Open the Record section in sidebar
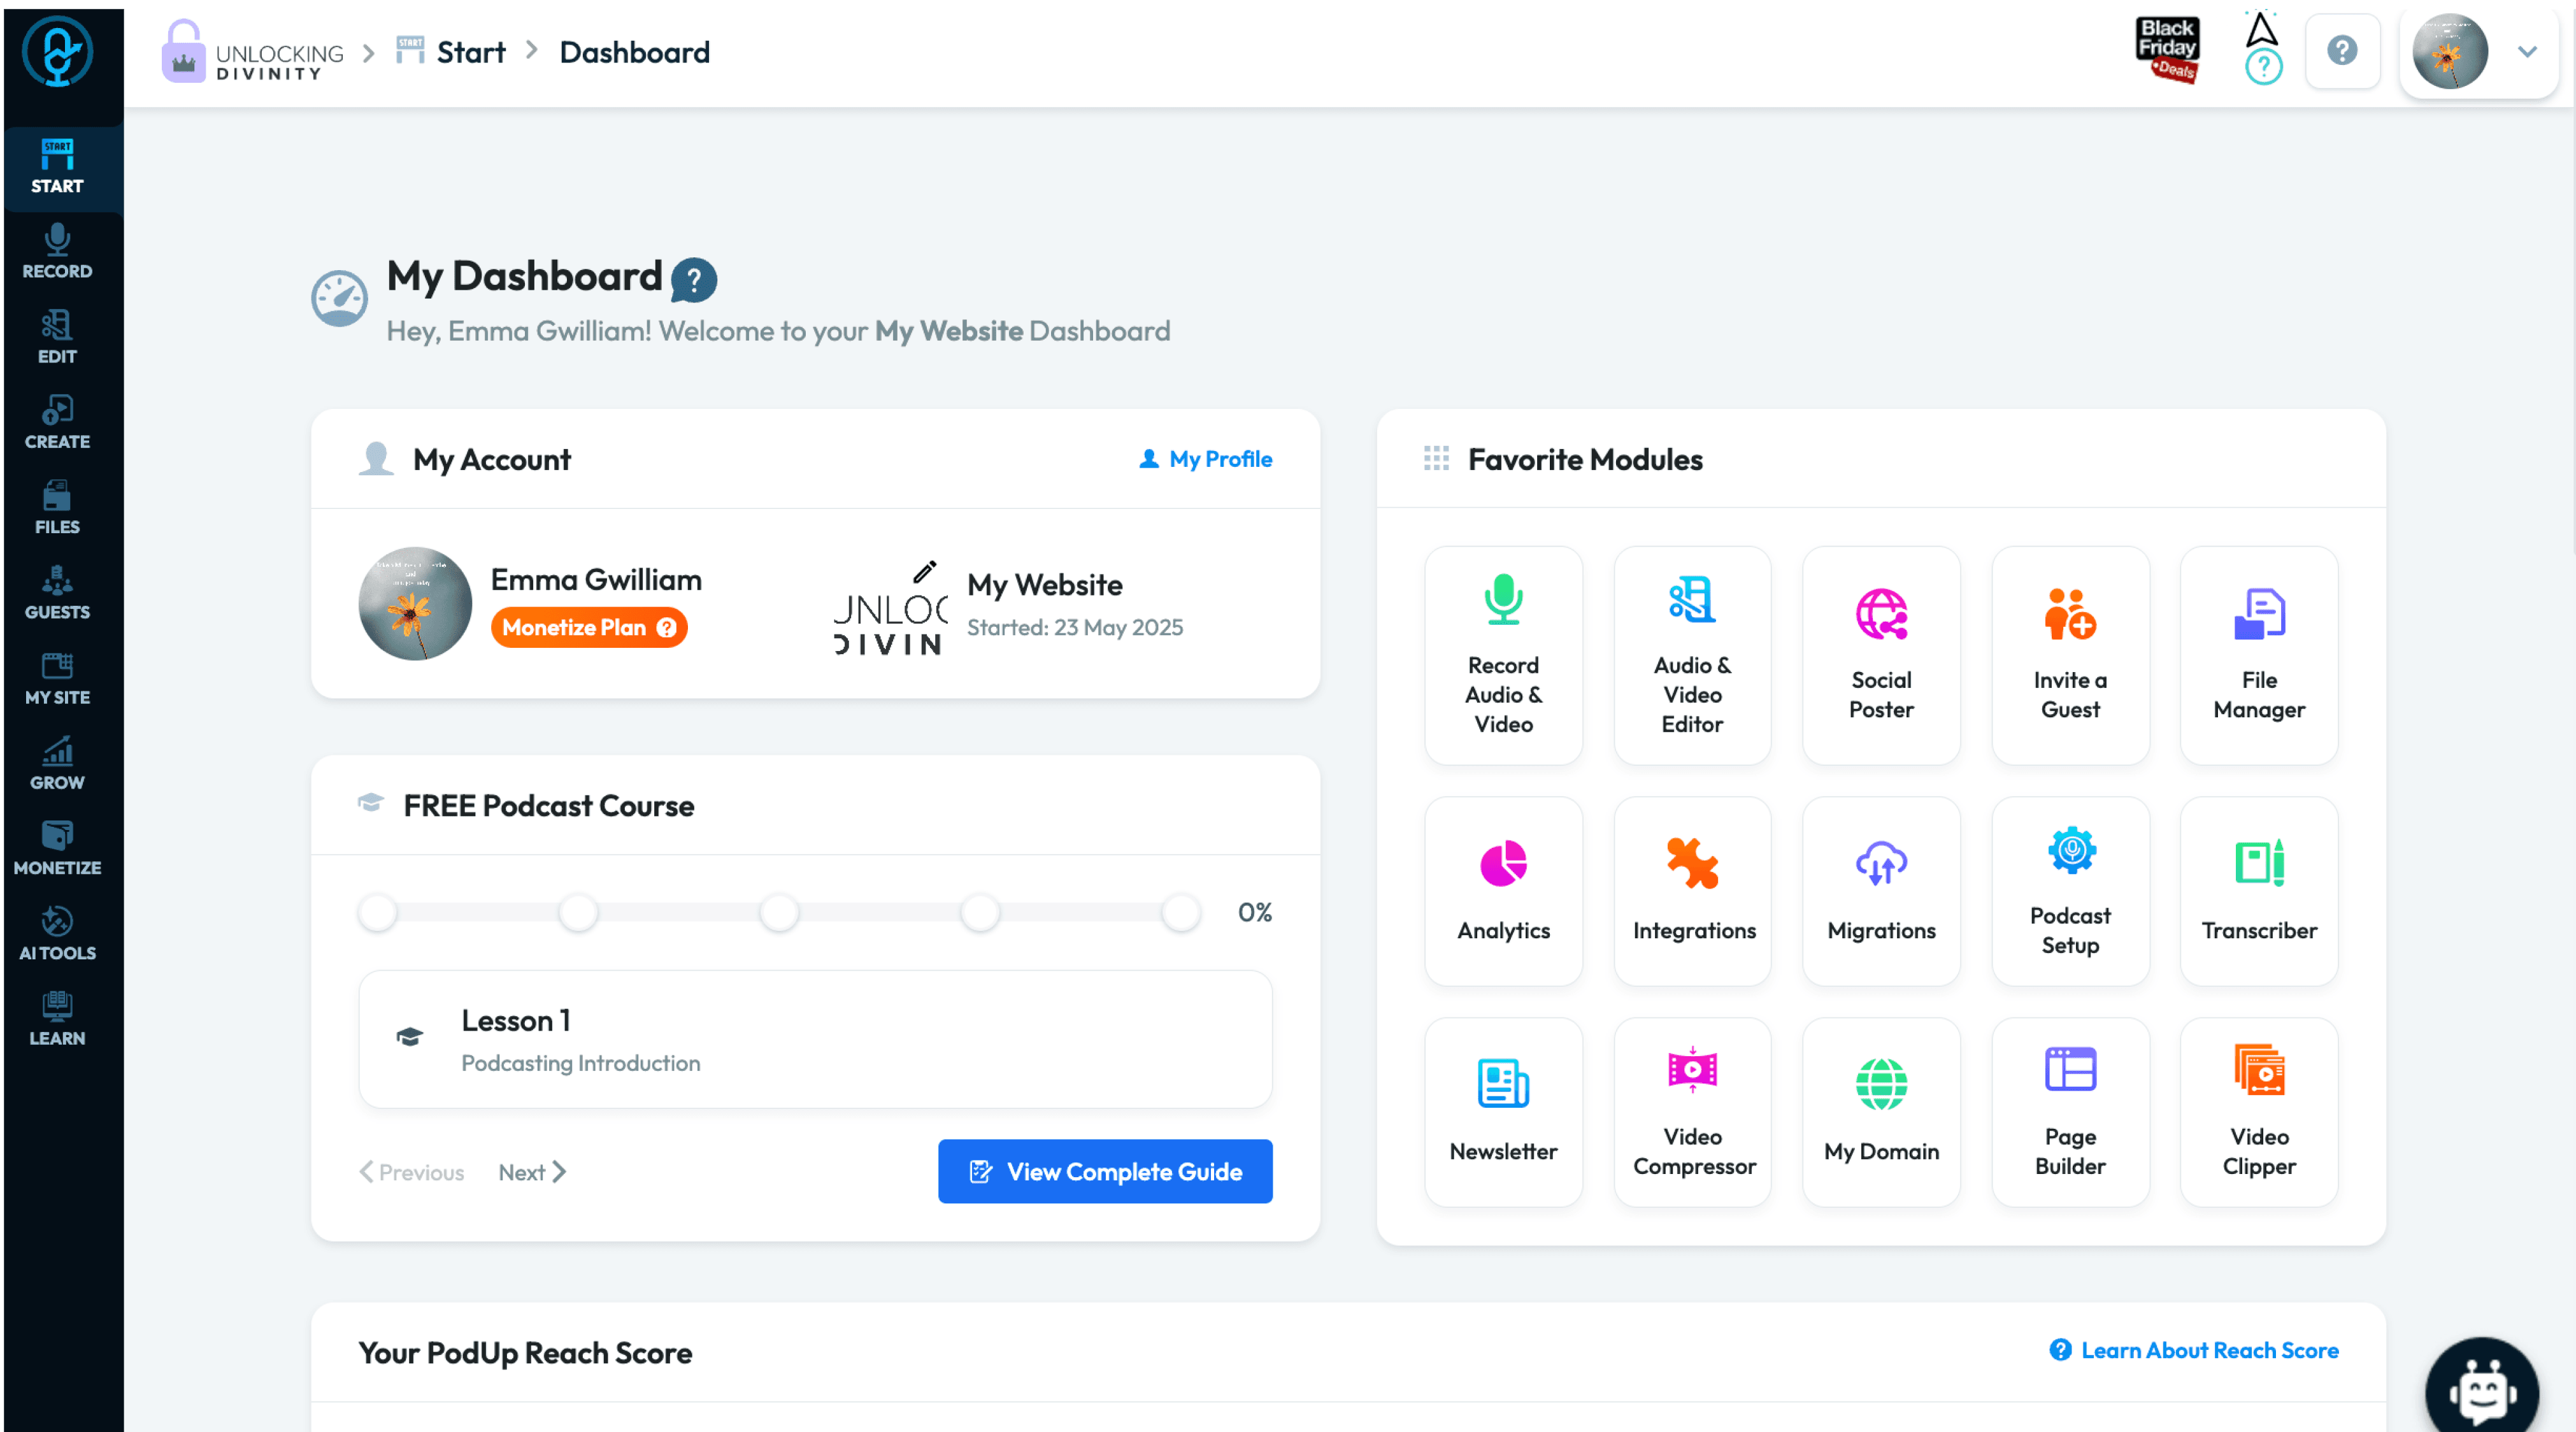 coord(57,252)
